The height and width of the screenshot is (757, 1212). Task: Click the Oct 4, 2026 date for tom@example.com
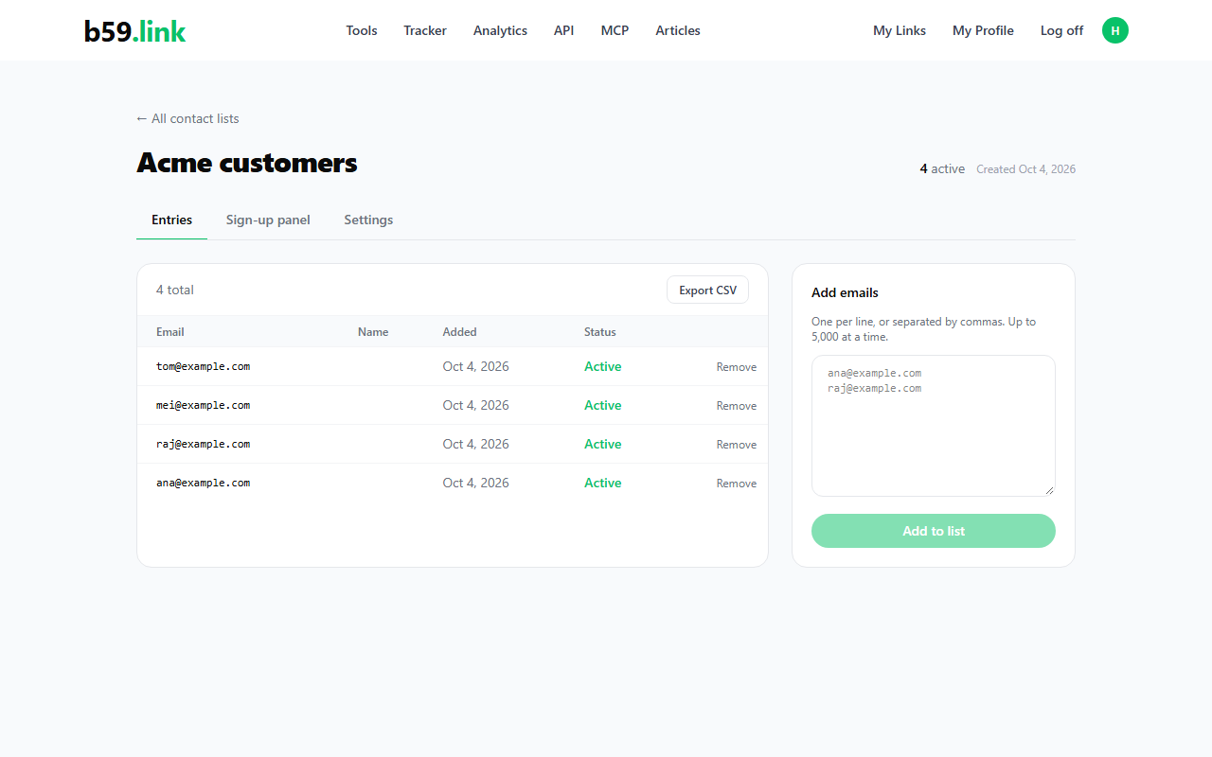(x=475, y=366)
